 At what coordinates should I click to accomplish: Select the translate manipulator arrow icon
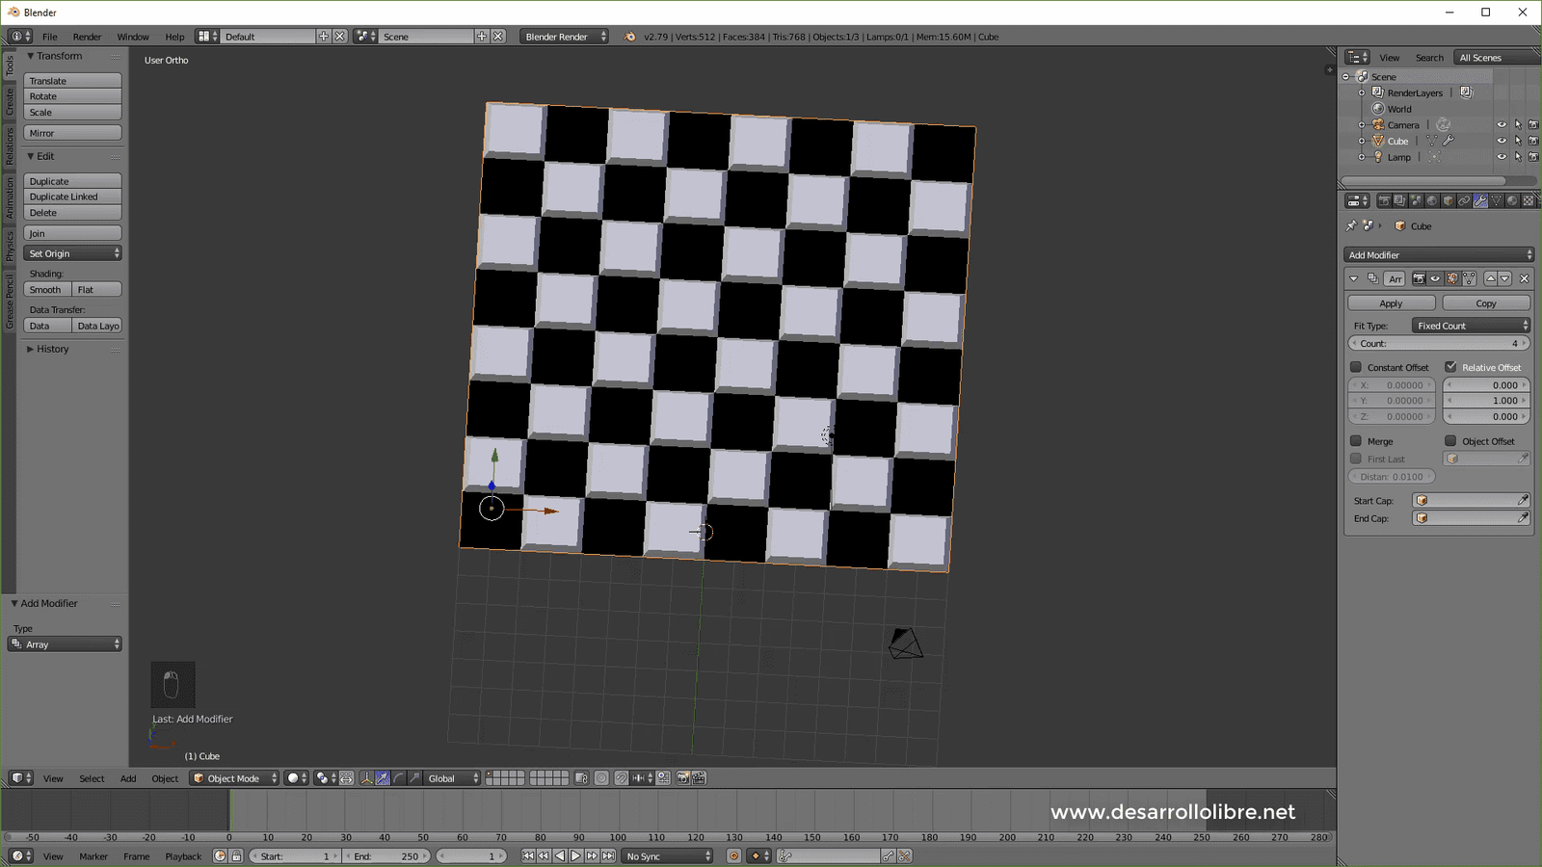[383, 778]
